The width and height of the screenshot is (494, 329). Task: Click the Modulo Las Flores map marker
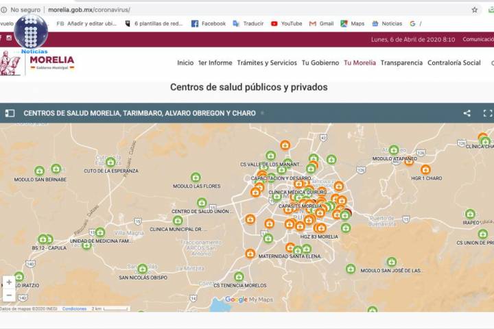tap(196, 178)
